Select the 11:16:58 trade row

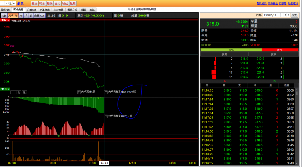pos(247,131)
